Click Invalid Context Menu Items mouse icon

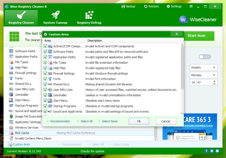(11, 138)
